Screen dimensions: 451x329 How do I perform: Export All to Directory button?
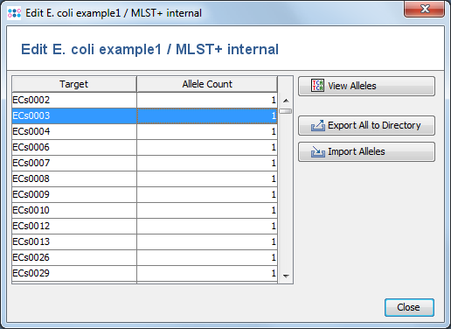point(366,125)
